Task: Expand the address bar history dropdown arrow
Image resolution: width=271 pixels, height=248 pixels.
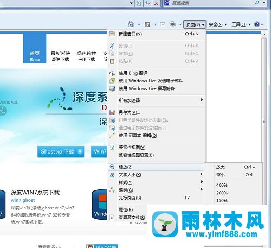Action: [131, 3]
